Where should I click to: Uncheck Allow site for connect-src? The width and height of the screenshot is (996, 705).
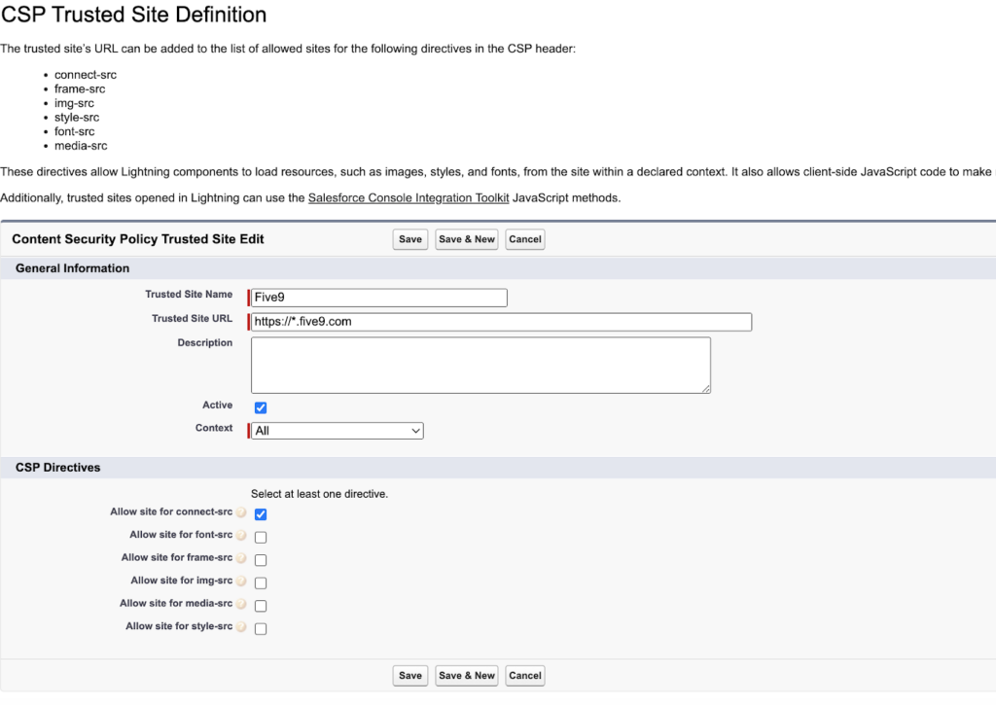pyautogui.click(x=261, y=514)
